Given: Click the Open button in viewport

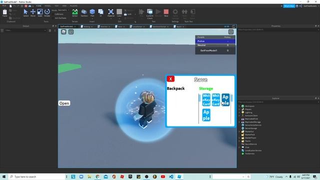Looking at the screenshot, I should (64, 103).
